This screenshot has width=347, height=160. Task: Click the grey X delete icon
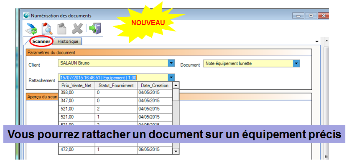pos(77,28)
